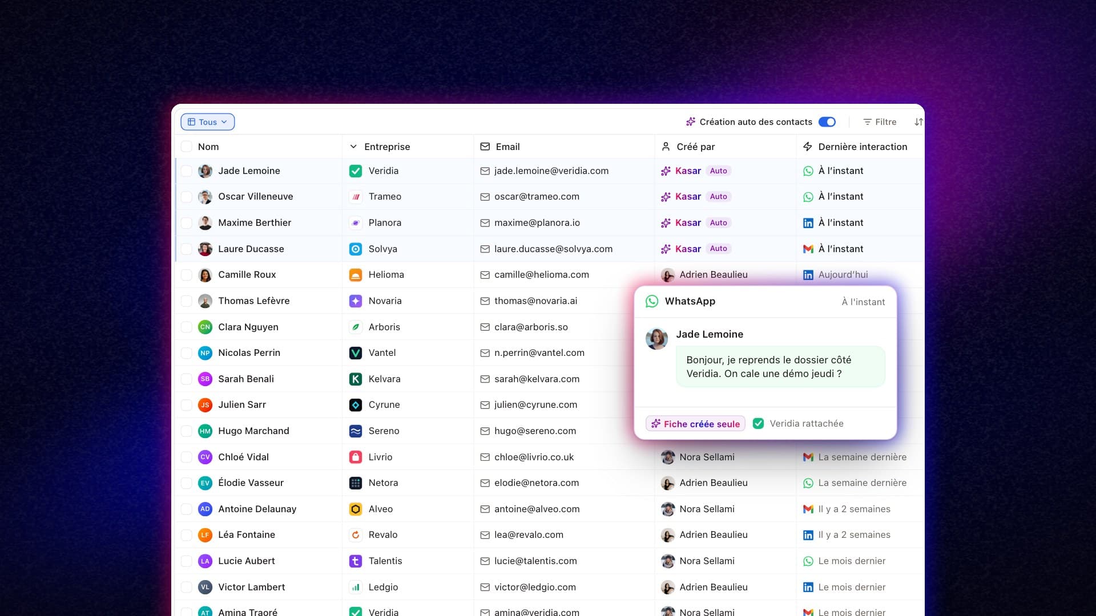Viewport: 1096px width, 616px height.
Task: Click the Fiche créée seule badge
Action: (695, 424)
